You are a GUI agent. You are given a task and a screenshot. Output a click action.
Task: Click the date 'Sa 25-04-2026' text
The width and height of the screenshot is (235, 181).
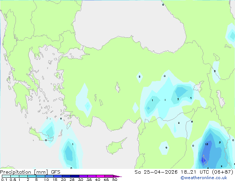point(156,172)
